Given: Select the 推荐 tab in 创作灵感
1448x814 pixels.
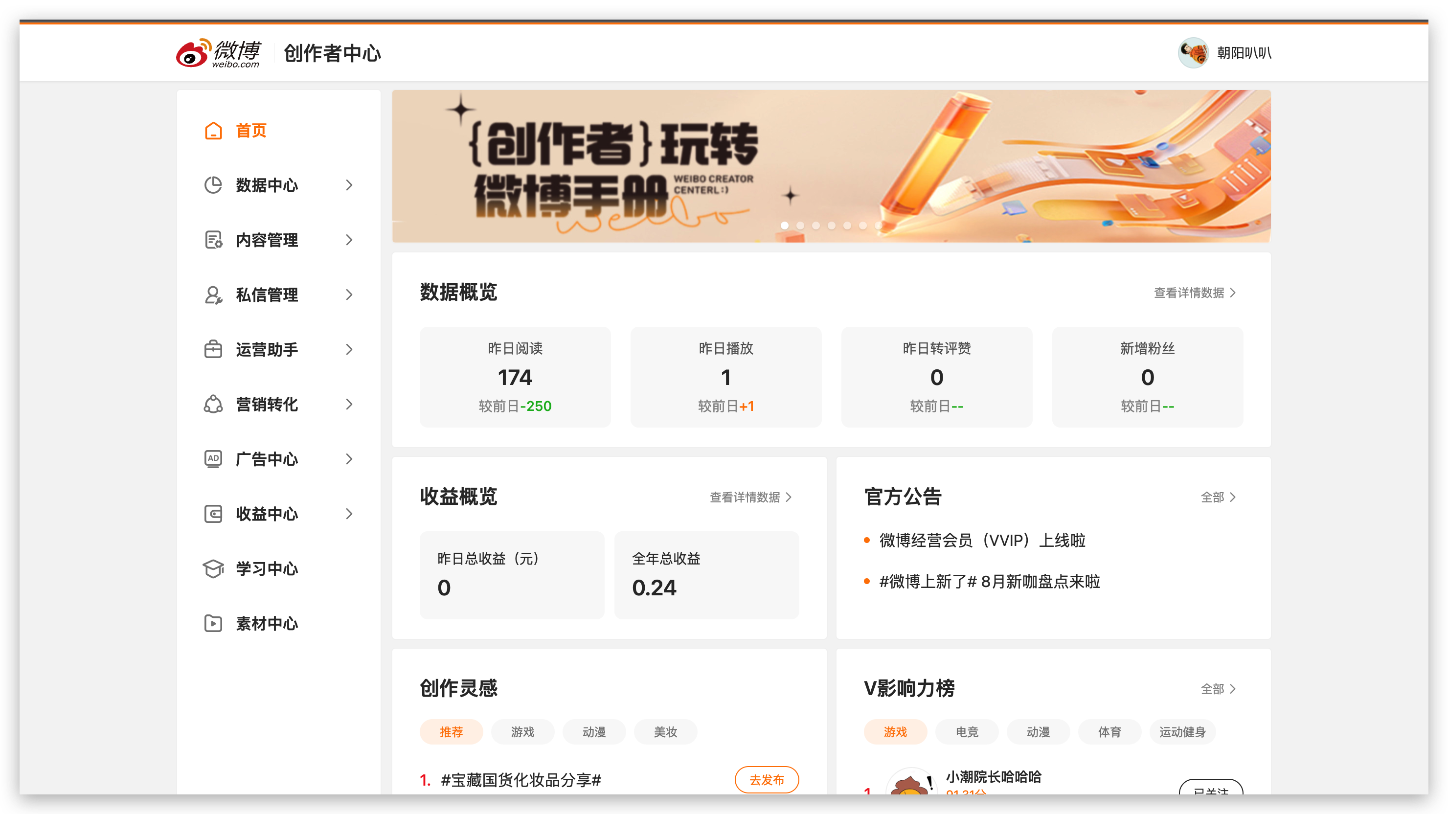Looking at the screenshot, I should [451, 732].
